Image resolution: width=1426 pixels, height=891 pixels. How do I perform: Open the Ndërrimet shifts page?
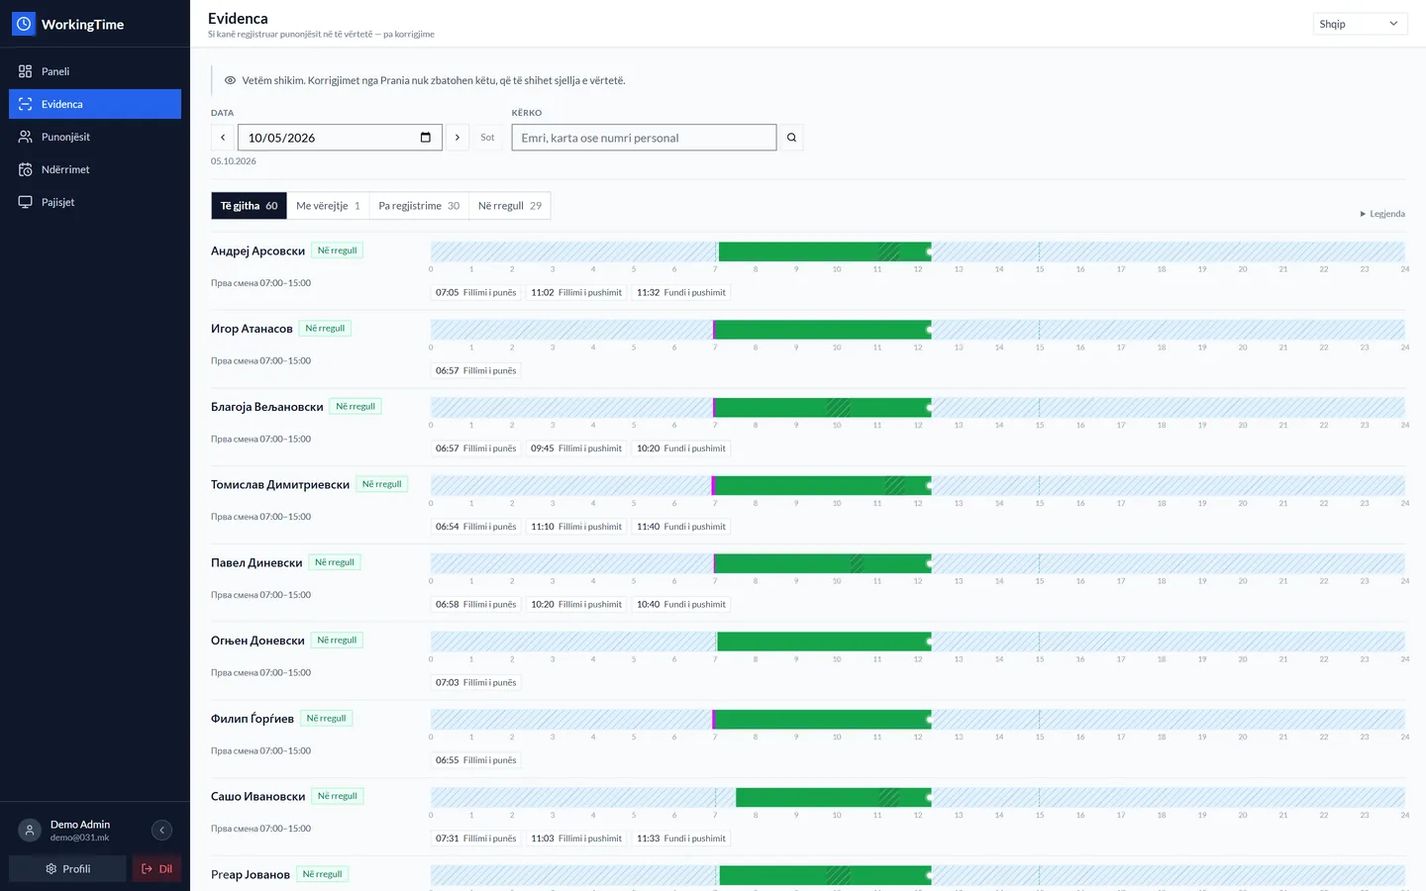(95, 169)
